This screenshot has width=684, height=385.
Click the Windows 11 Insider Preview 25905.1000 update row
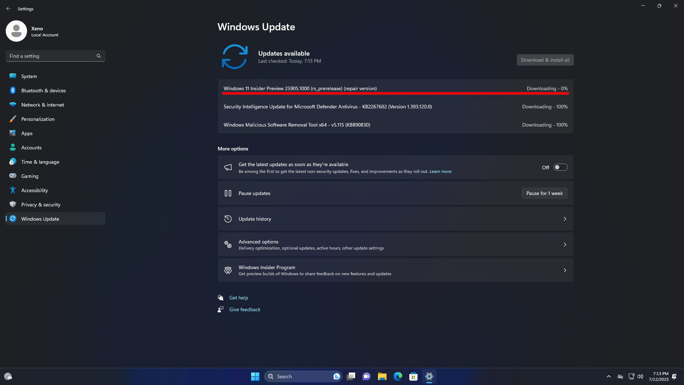click(x=395, y=88)
